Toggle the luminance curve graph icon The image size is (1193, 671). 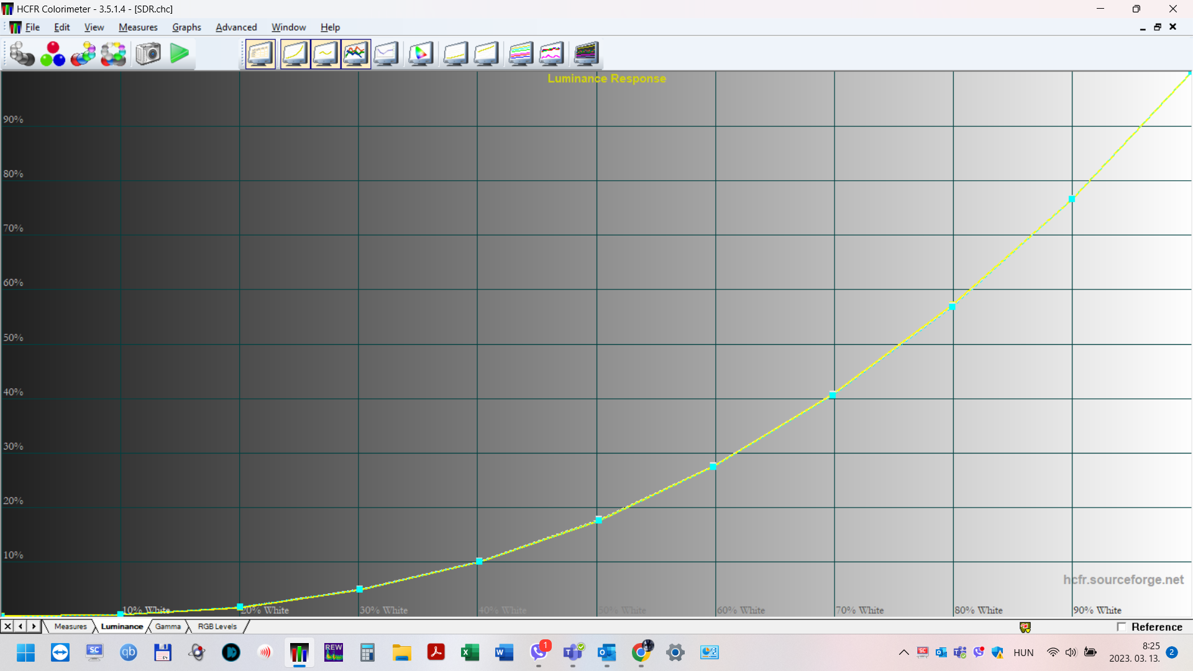click(295, 54)
